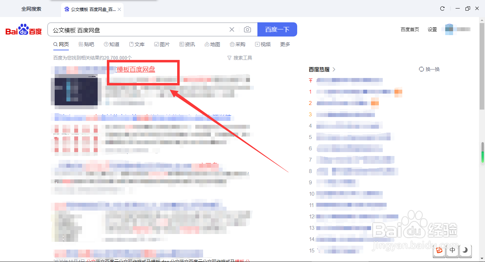
Task: Switch to the 图片 search category
Action: 162,44
